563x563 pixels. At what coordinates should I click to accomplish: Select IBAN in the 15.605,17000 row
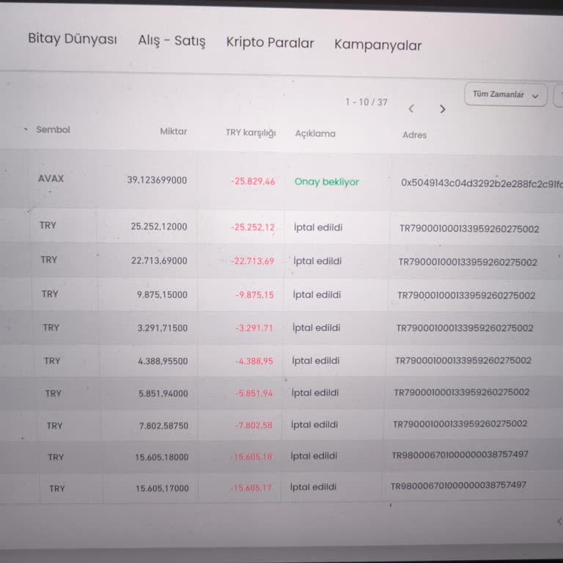click(458, 485)
